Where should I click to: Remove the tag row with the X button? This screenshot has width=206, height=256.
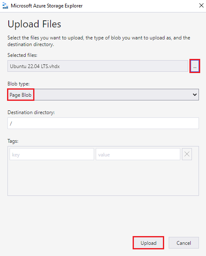187,154
